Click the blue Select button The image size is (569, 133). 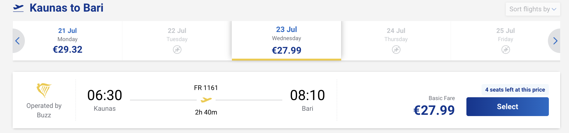508,107
